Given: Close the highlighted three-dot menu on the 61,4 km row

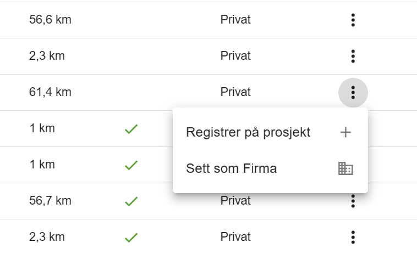Looking at the screenshot, I should pos(353,93).
